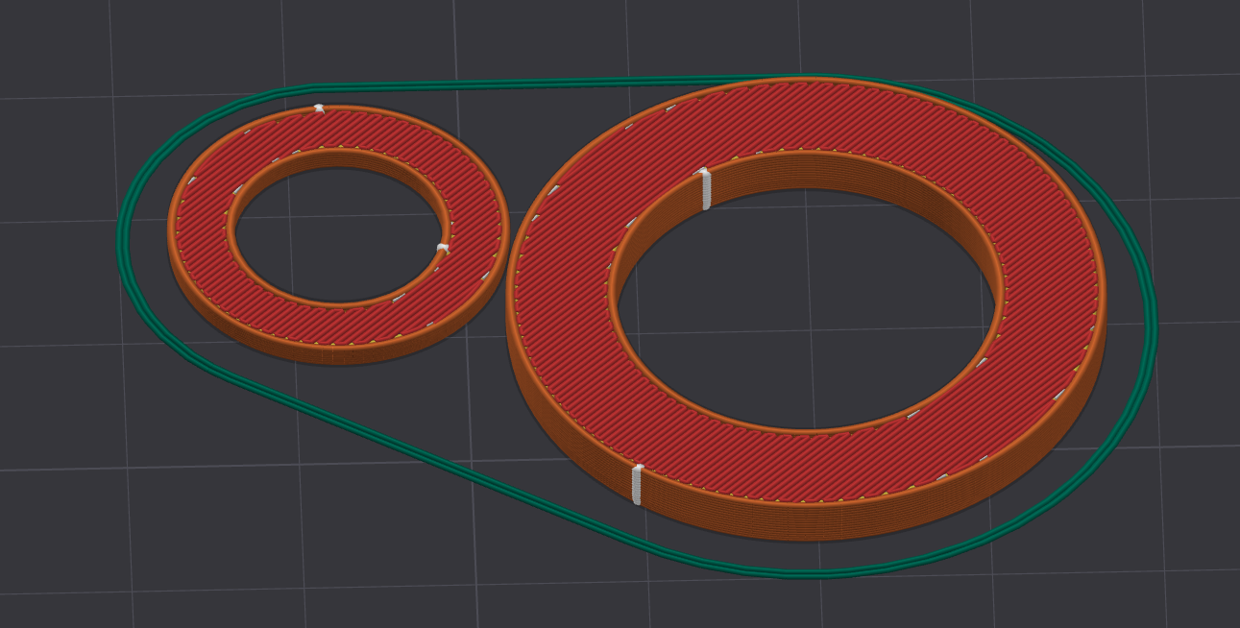Click the white seam on large ring's inner wall
The width and height of the screenshot is (1240, 628).
(x=706, y=188)
